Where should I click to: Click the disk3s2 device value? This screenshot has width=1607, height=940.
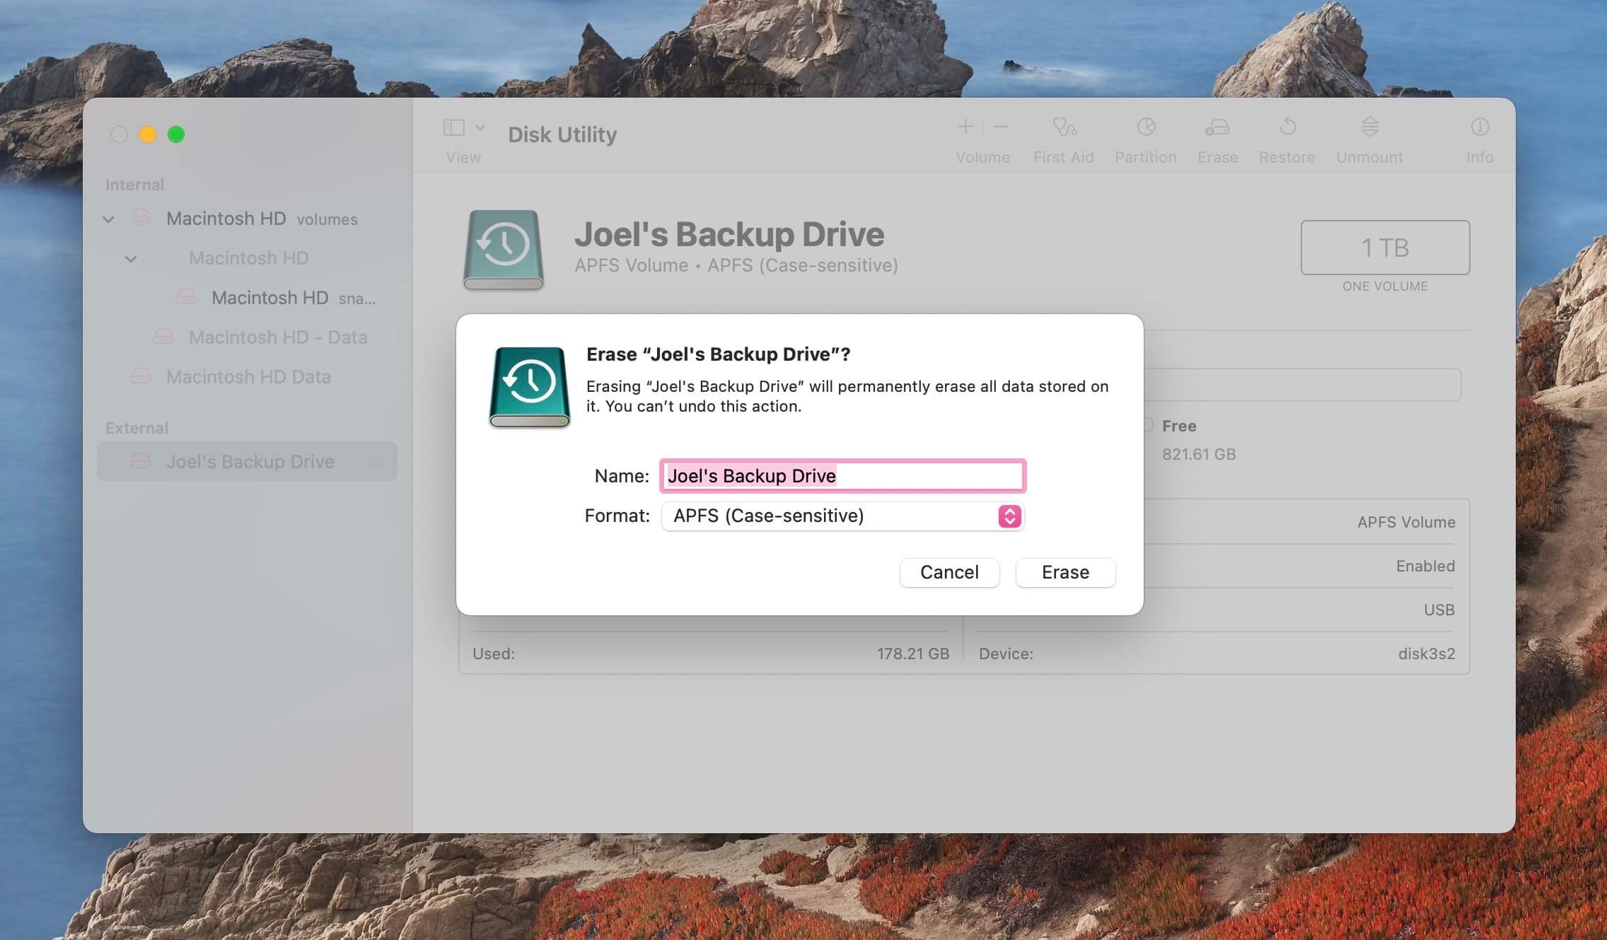[1427, 654]
